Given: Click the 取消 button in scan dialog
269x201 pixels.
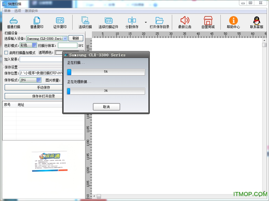Looking at the screenshot, I should tap(106, 107).
